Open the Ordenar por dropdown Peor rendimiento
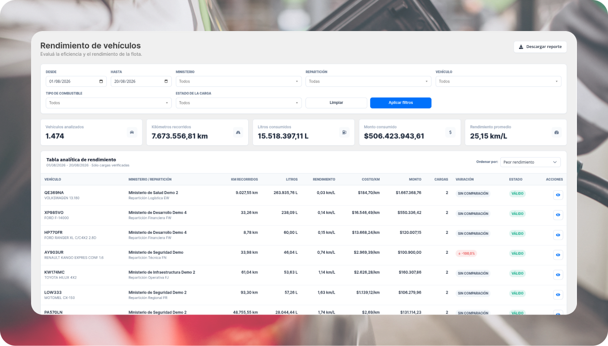This screenshot has height=346, width=608. pos(530,162)
